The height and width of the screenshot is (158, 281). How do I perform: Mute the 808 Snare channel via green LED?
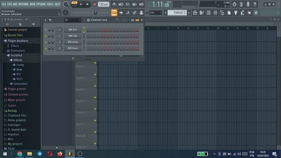coord(46,48)
